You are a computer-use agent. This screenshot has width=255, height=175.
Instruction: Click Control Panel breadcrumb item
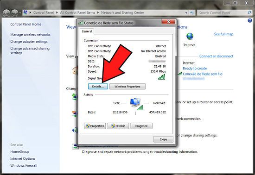(x=44, y=12)
